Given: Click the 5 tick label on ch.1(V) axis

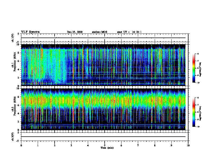Looking at the screenshot, I should [x=18, y=34].
